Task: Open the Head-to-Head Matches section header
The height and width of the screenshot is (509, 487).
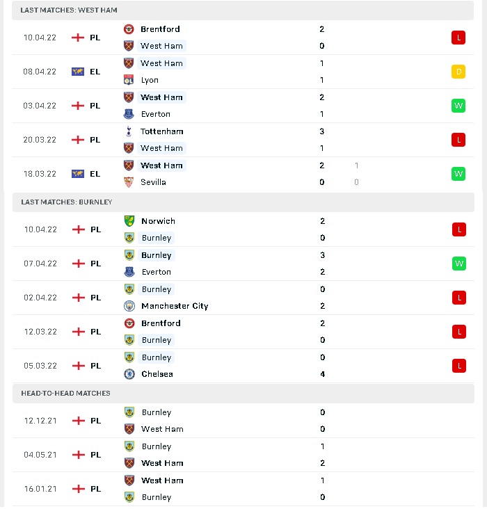Action: coord(243,394)
